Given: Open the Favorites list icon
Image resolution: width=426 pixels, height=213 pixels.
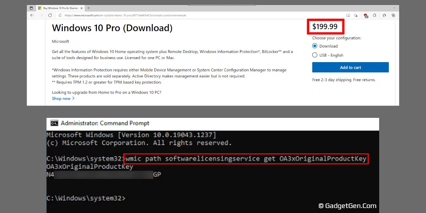Looking at the screenshot, I should click(384, 15).
